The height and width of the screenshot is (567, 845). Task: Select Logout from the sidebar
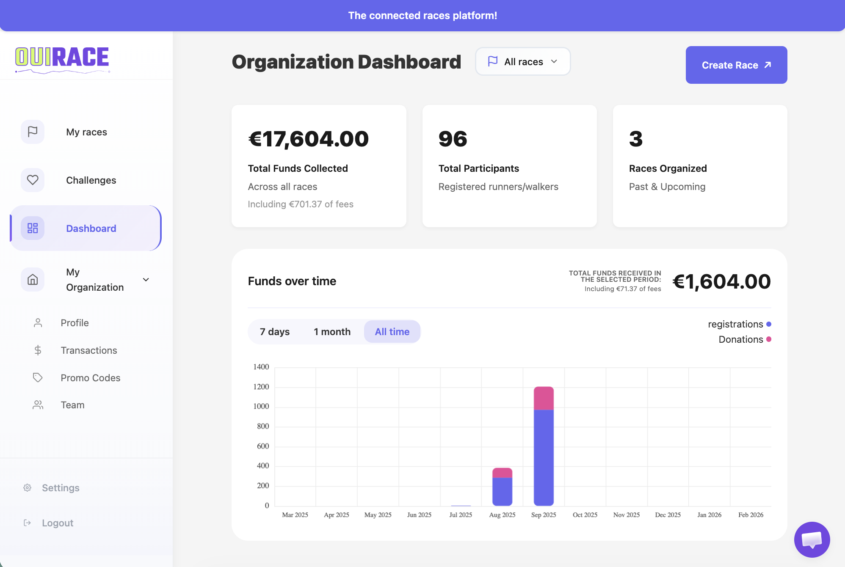[x=57, y=523]
